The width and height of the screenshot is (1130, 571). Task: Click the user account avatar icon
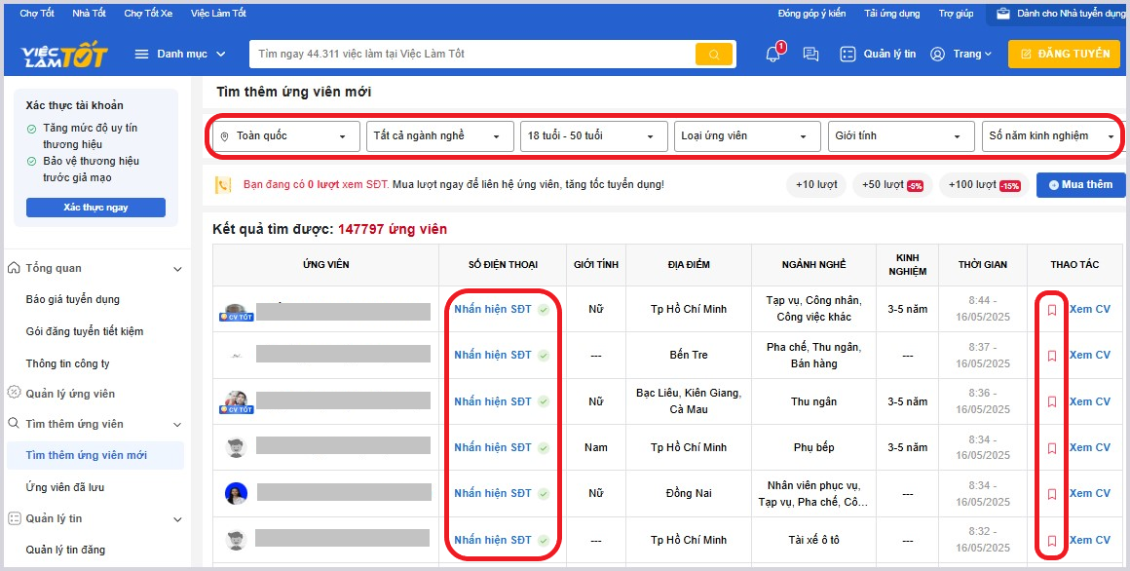937,54
